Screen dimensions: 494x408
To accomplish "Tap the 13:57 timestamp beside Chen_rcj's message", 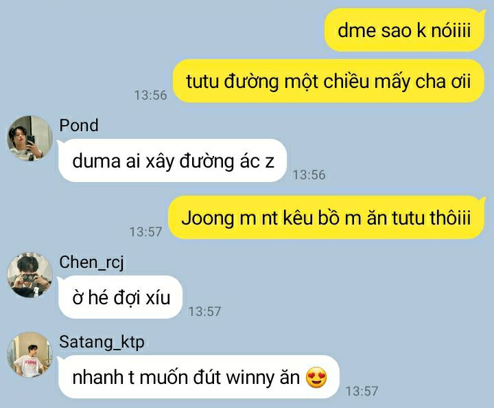I will pyautogui.click(x=204, y=312).
